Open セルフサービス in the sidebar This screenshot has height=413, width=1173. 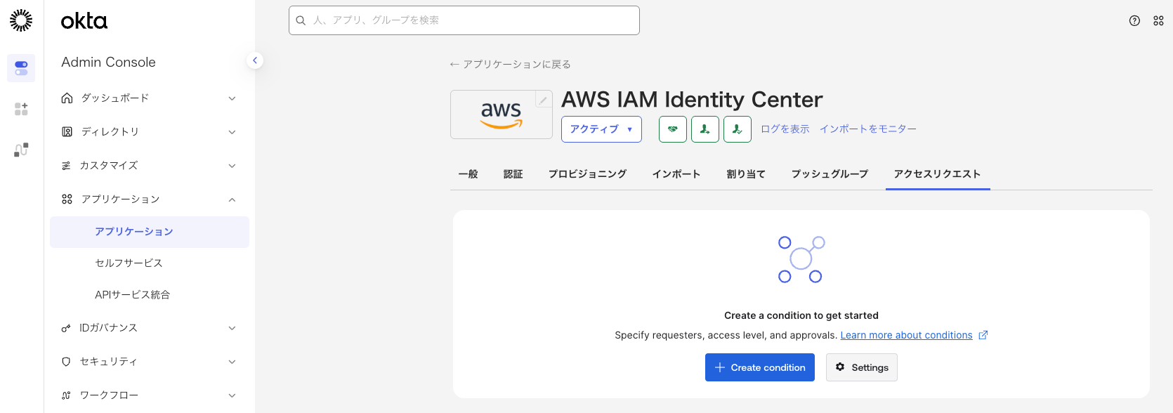[x=129, y=263]
